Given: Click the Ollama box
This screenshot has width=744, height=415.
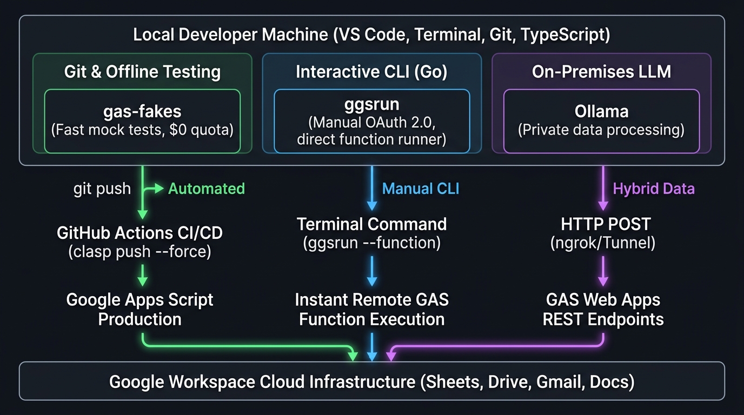Looking at the screenshot, I should coord(601,121).
